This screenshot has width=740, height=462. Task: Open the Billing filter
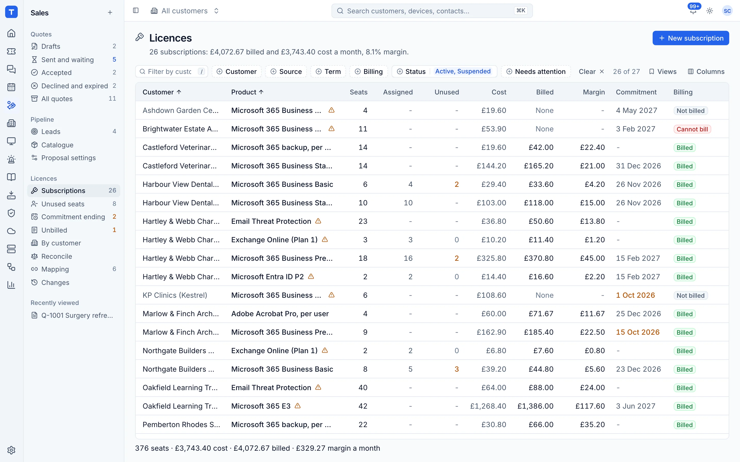click(368, 72)
